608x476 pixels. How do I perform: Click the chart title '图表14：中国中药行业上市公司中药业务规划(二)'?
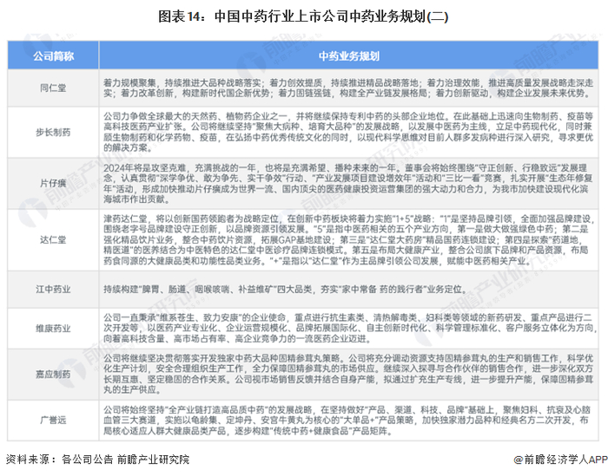[x=303, y=16]
